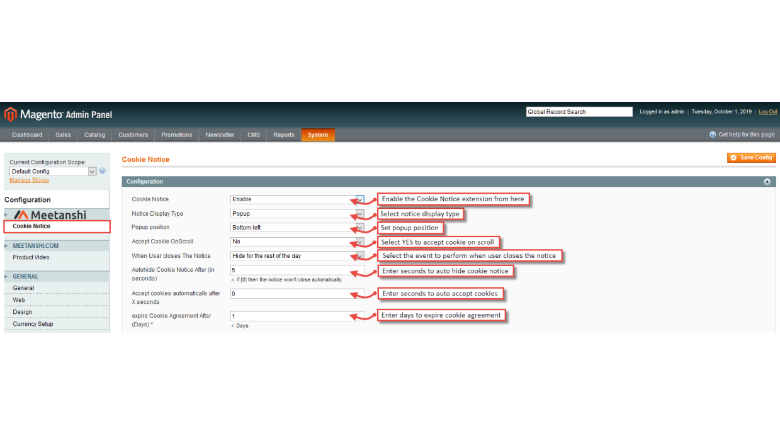The height and width of the screenshot is (434, 780).
Task: Click the 'Current Configuration Scope:' label
Action: (47, 162)
